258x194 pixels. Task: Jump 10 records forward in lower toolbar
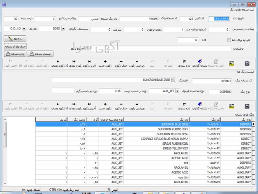74,106
